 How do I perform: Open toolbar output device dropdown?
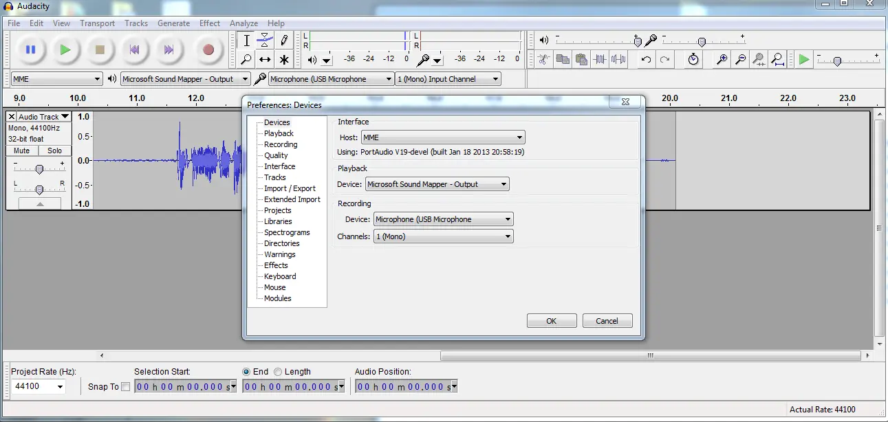[x=186, y=79]
